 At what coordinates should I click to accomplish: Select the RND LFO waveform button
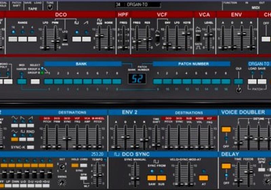tap(31, 139)
